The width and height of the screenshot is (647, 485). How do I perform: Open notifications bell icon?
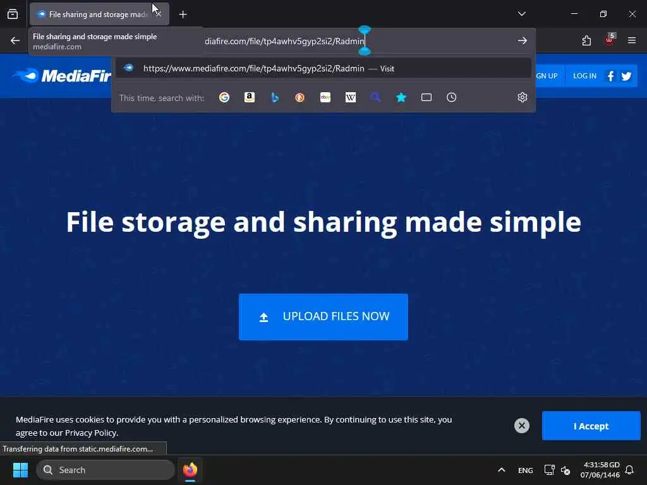click(629, 470)
